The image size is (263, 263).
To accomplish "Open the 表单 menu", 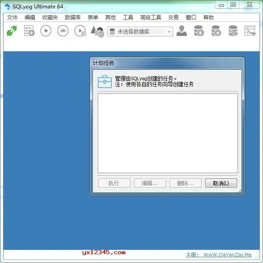I will (x=93, y=17).
